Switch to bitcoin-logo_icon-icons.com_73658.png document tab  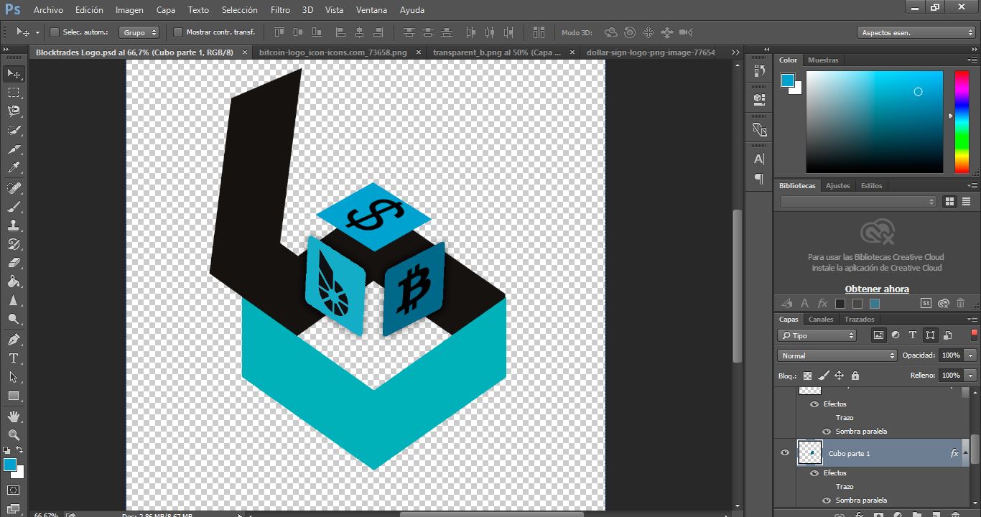333,52
